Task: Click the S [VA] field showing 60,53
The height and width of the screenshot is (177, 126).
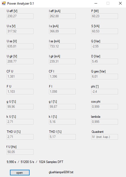Action: pyautogui.click(x=104, y=31)
